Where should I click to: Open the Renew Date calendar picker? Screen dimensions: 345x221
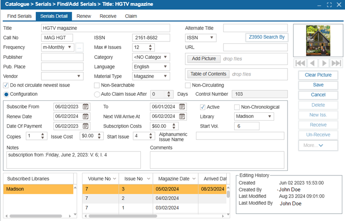click(86, 116)
